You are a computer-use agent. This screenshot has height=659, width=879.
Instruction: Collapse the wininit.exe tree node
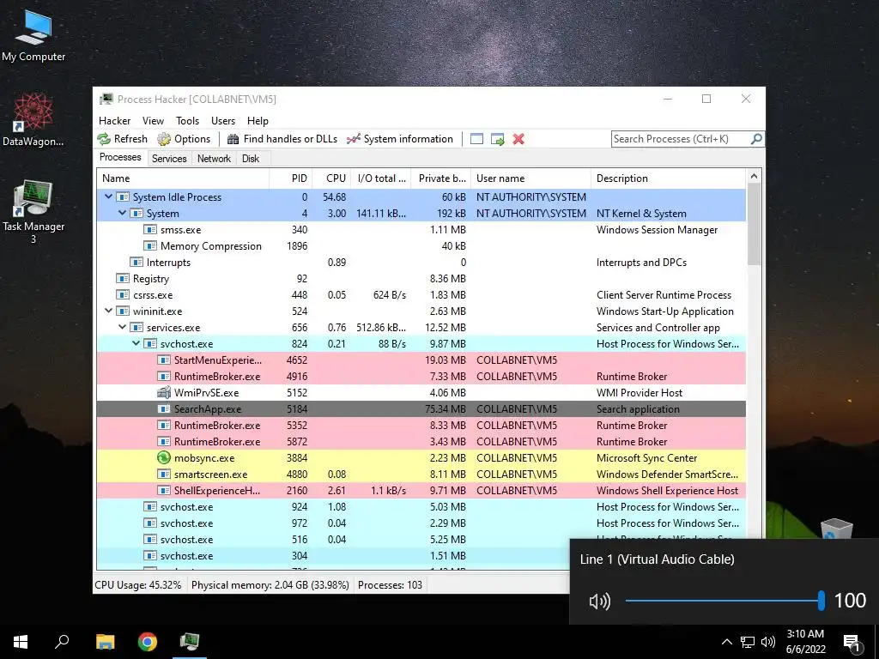pyautogui.click(x=109, y=311)
